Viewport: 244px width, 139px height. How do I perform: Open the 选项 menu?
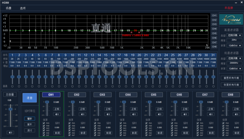pos(23,8)
